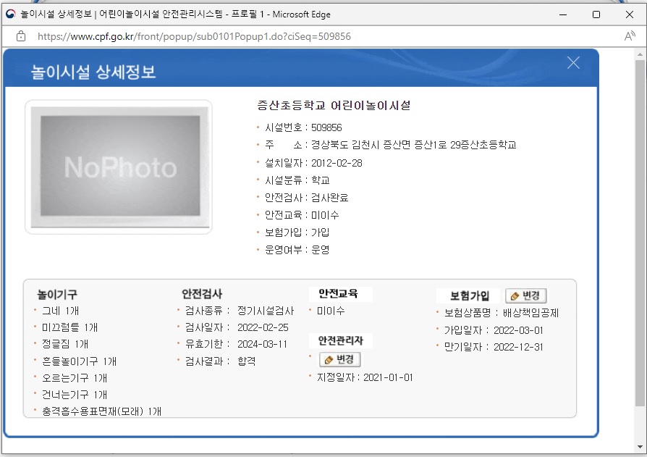
Task: Click the 유효기한 2024-03-11 entry
Action: (236, 344)
